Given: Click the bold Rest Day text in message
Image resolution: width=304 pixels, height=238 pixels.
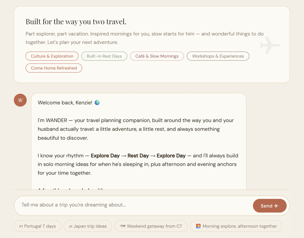Looking at the screenshot, I should [x=138, y=156].
